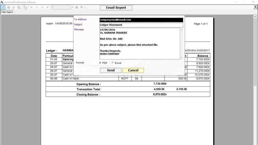Cancel the email dialog
258x145 pixels.
[133, 70]
